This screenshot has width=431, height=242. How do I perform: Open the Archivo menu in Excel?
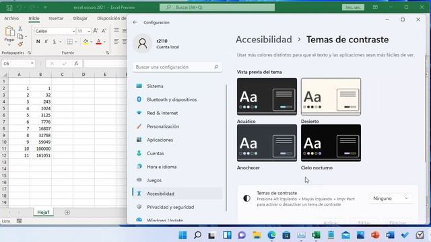11,18
